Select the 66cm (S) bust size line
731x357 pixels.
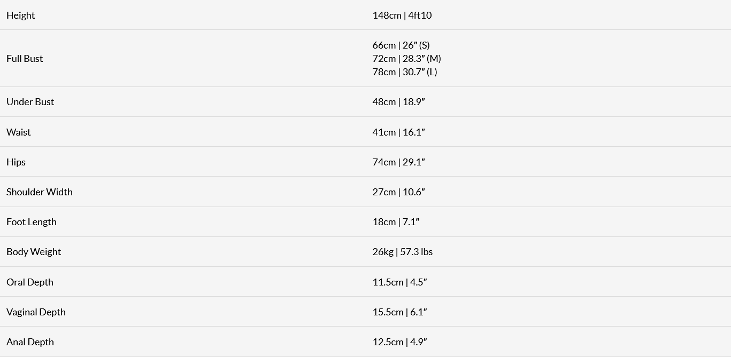[x=401, y=45]
